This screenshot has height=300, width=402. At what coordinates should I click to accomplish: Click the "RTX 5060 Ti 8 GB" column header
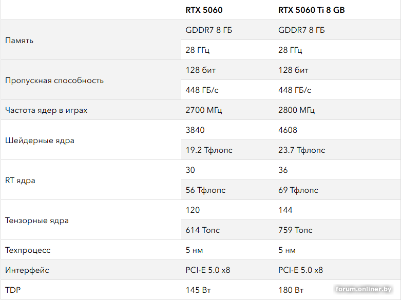pos(311,10)
